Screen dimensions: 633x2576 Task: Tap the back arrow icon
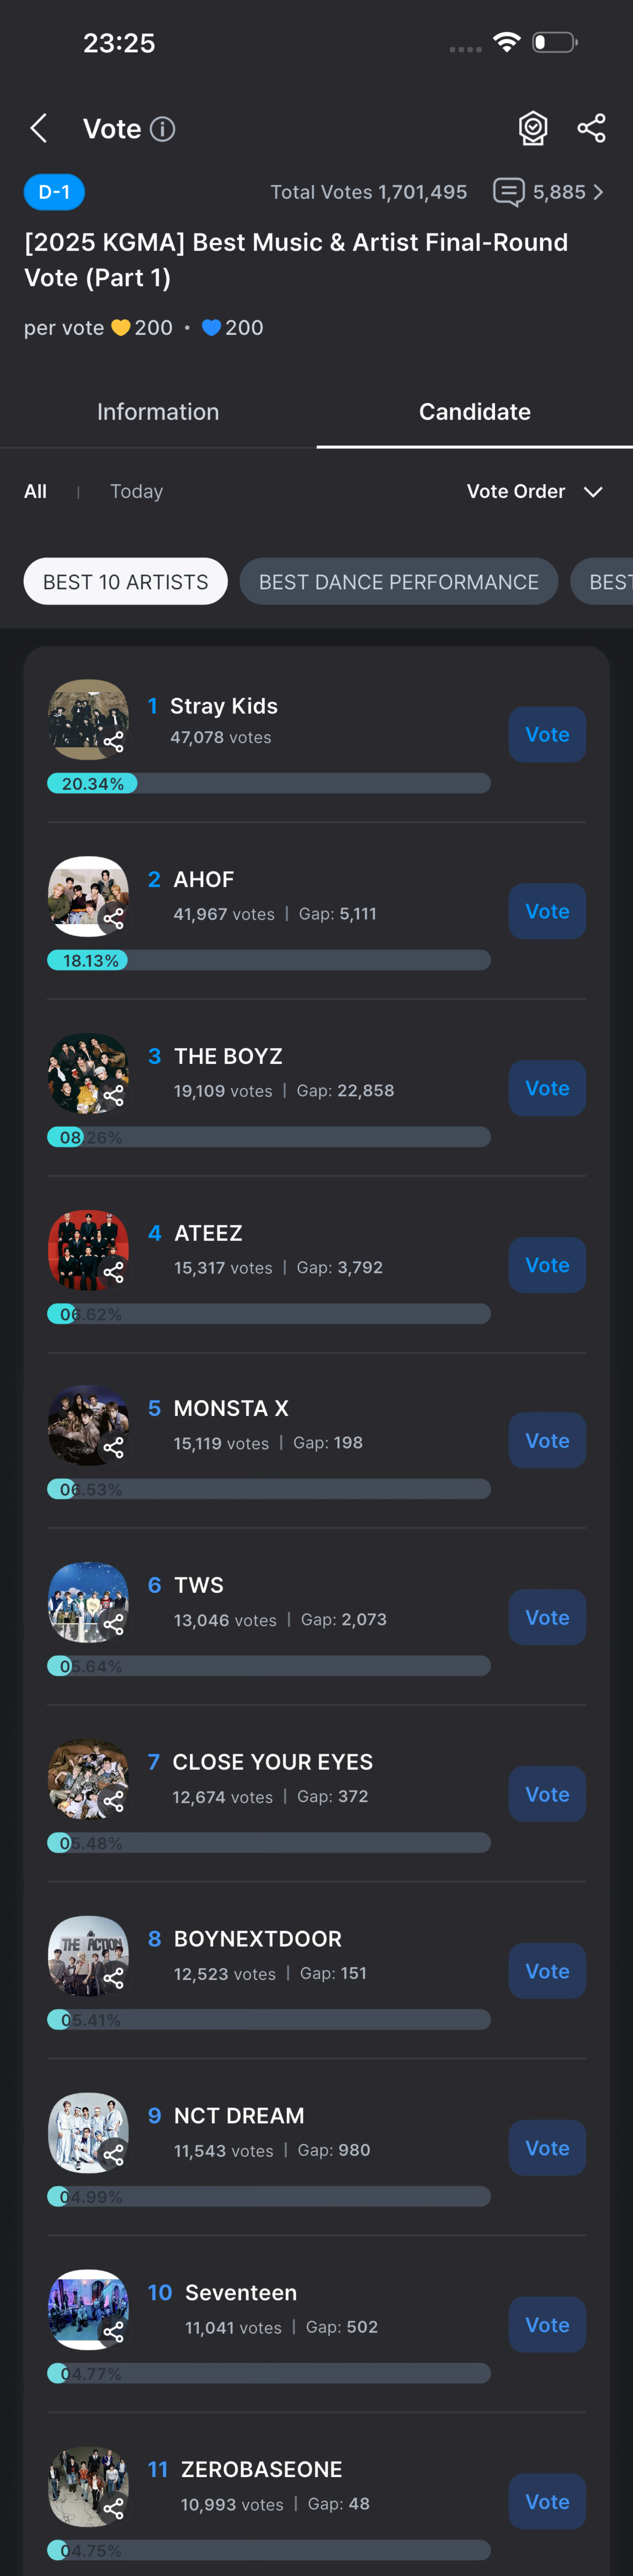point(39,128)
